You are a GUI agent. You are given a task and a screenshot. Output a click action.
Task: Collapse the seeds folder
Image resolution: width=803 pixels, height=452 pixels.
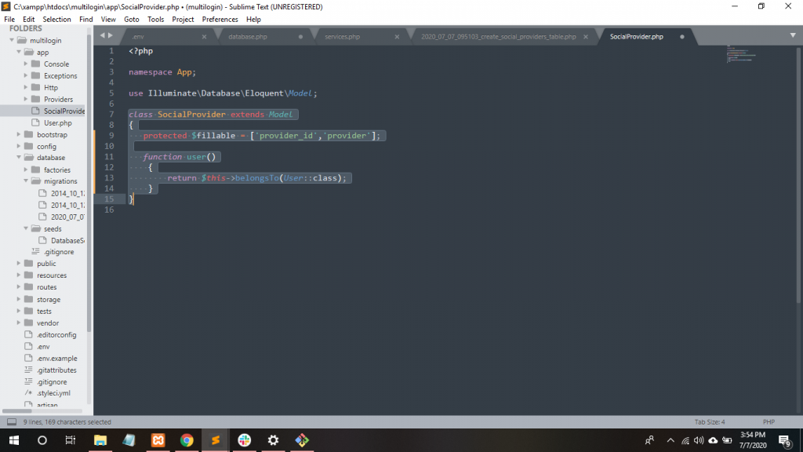point(26,228)
